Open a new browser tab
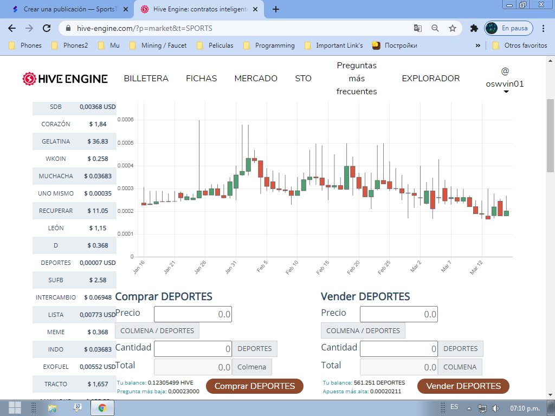 [x=276, y=10]
